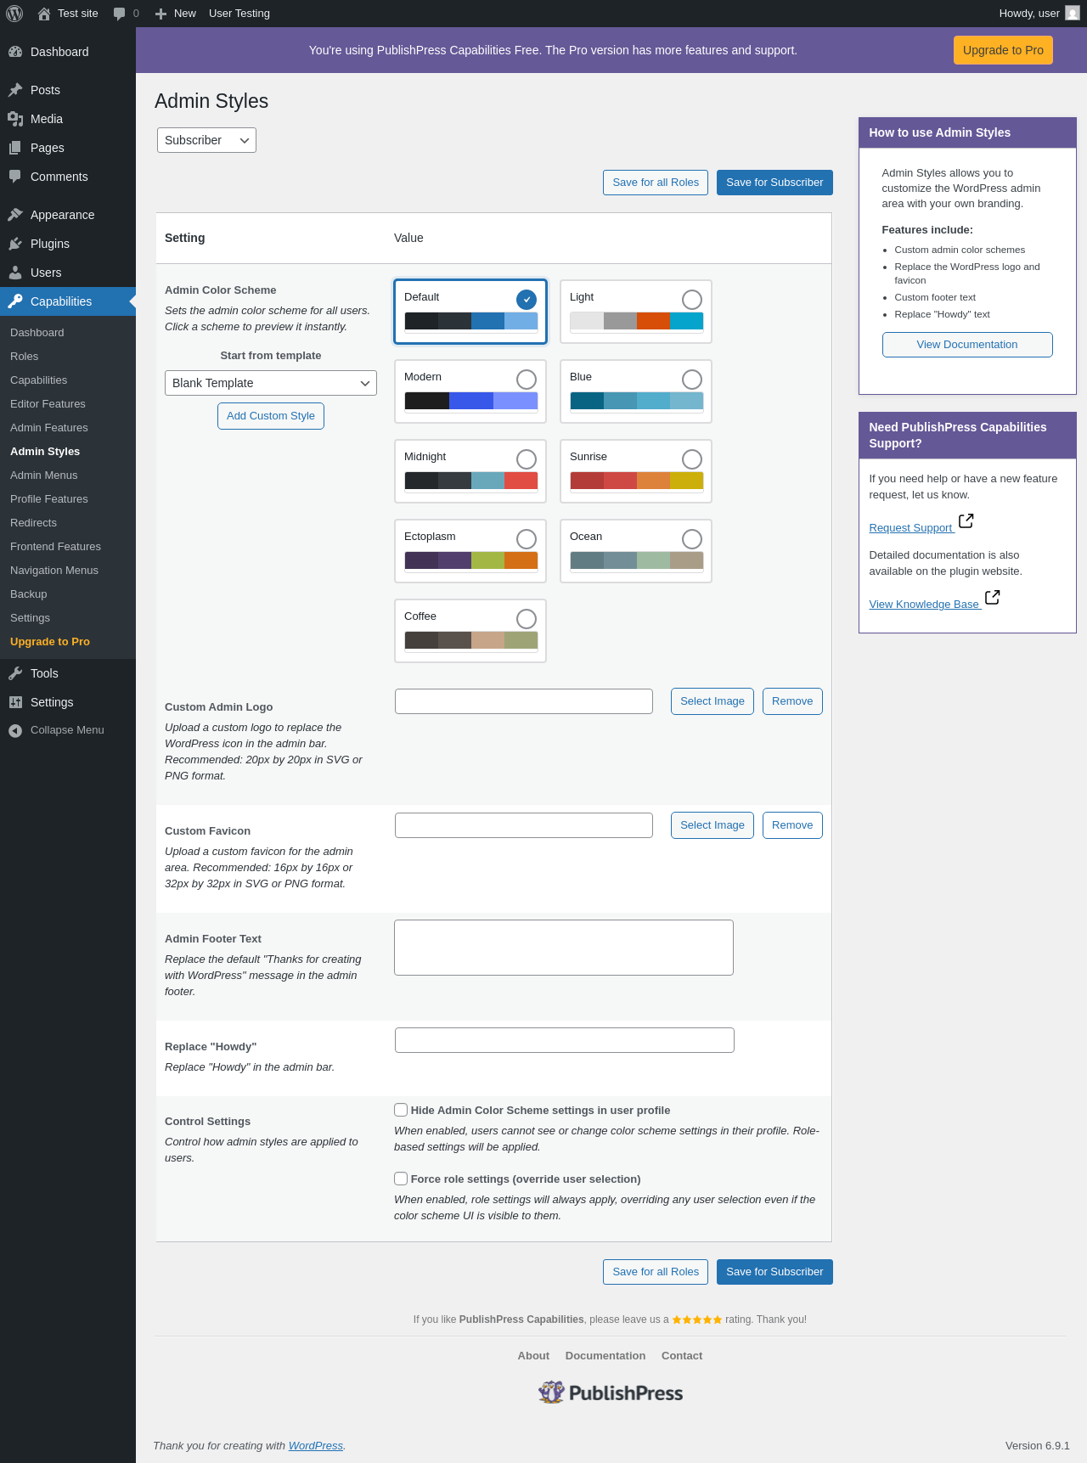This screenshot has width=1087, height=1463.
Task: Click the top Save for Subscriber button
Action: (774, 183)
